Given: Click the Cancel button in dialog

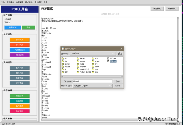Looking at the screenshot, I should [118, 86].
